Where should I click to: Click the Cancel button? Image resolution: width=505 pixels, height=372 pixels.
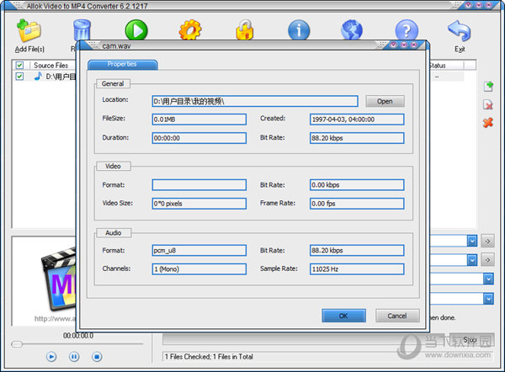point(397,316)
